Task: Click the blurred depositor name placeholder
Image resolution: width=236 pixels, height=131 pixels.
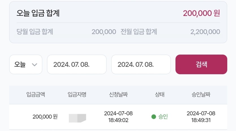Action: click(x=77, y=118)
